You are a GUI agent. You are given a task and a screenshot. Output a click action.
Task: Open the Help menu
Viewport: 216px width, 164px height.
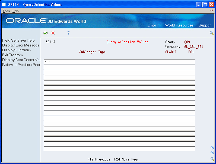(15, 11)
